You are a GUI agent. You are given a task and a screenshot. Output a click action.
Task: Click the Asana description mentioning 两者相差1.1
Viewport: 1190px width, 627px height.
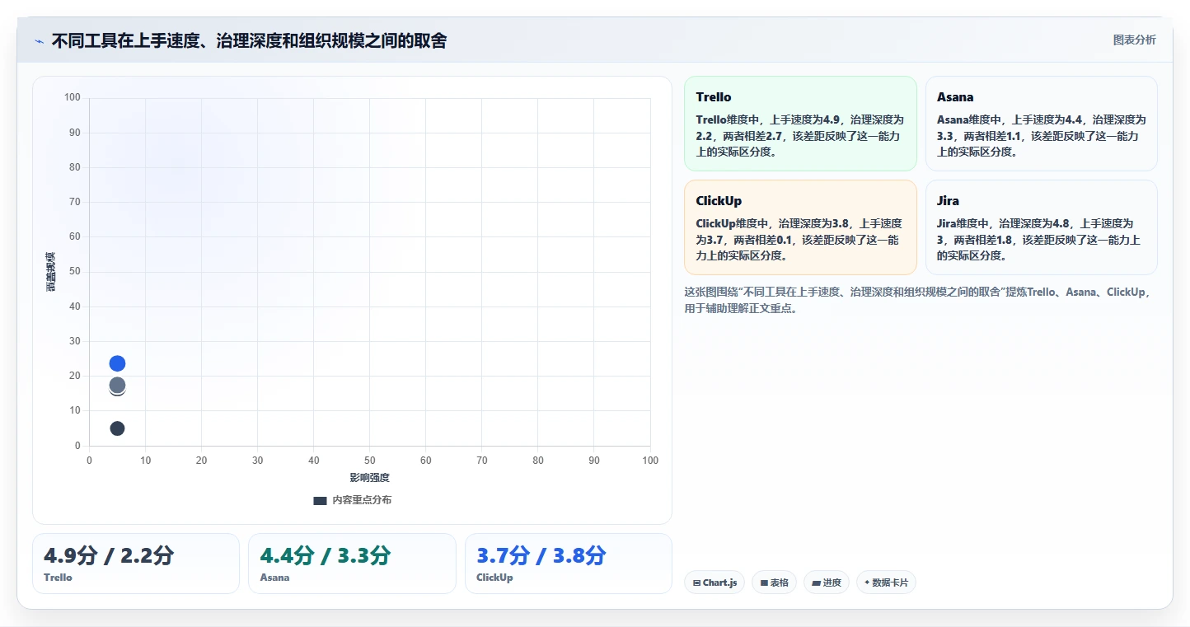pos(1042,136)
